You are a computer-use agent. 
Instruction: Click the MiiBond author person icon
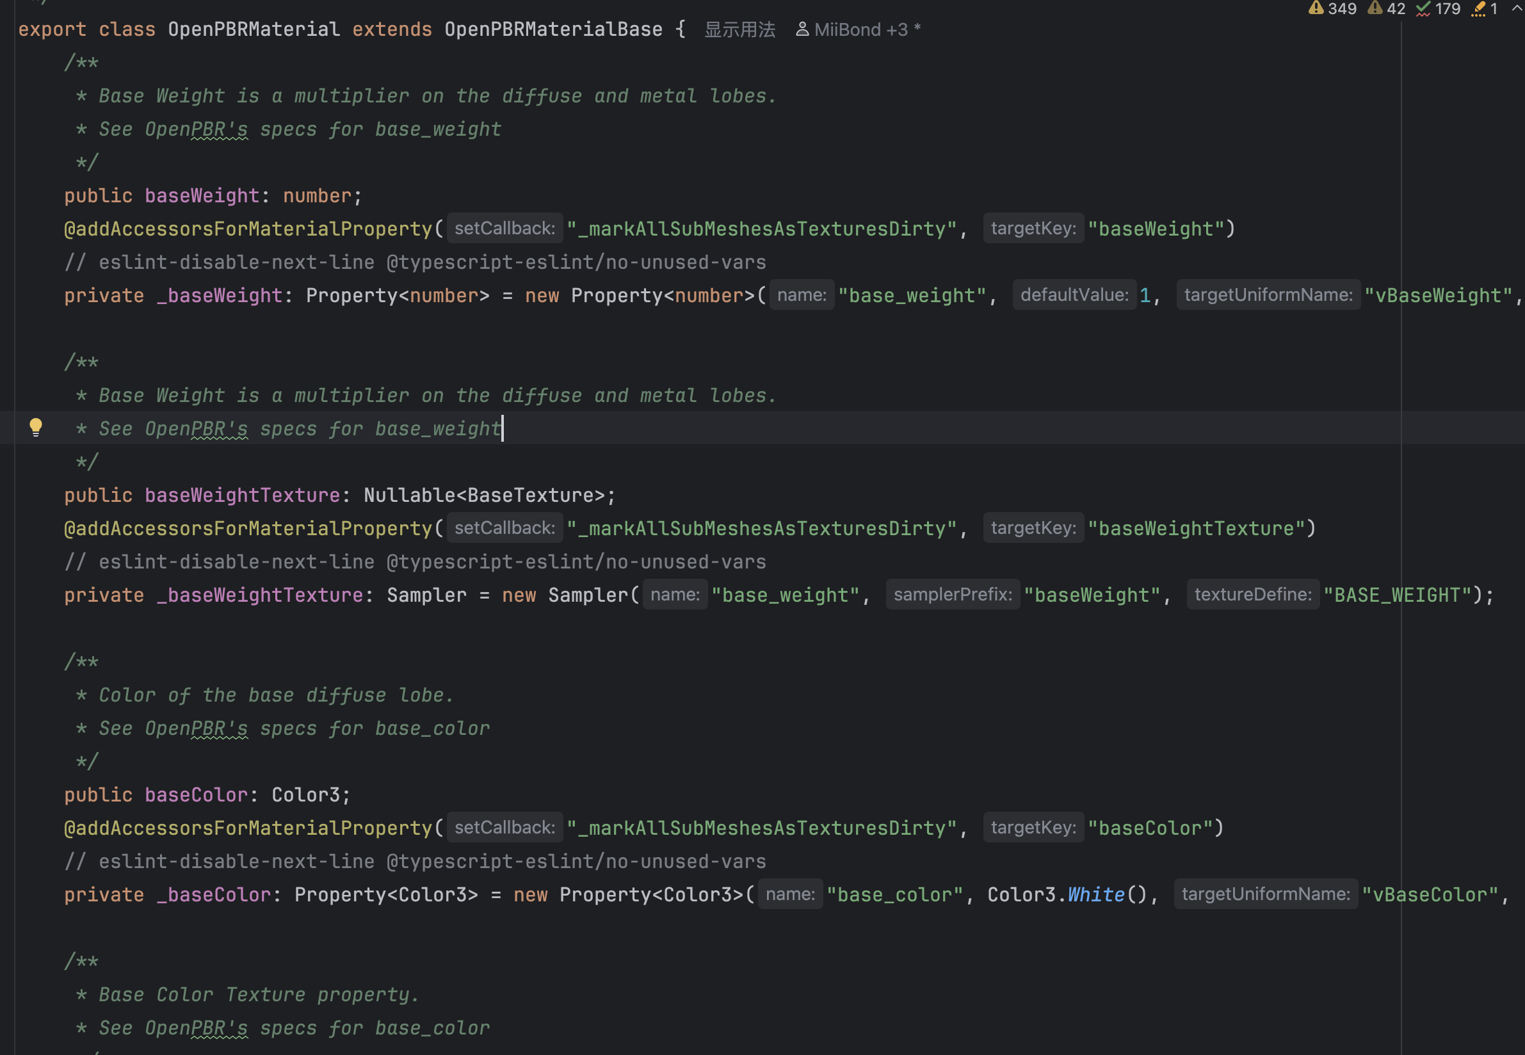[x=802, y=29]
